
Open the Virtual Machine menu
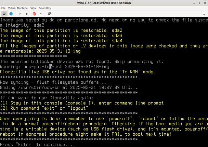pos(18,7)
